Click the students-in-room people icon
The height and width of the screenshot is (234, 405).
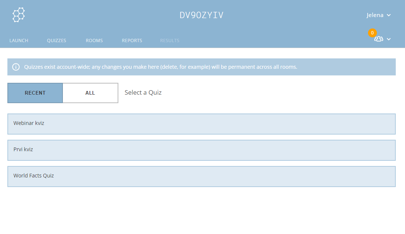click(x=378, y=39)
